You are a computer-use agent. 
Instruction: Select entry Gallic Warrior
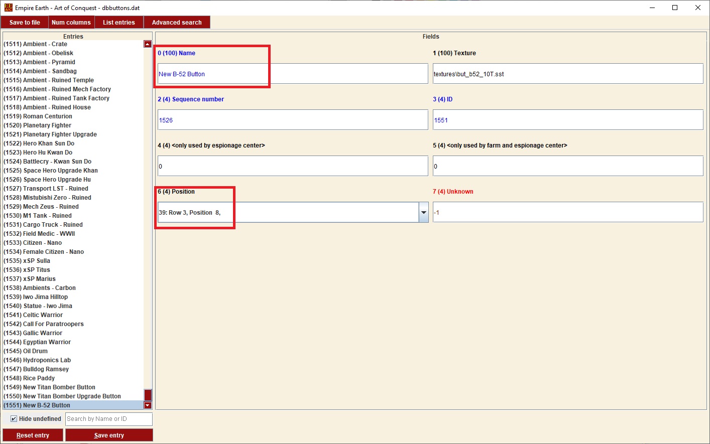tap(73, 333)
